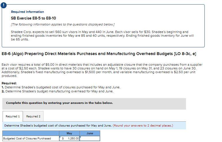Click the SB Exercise E8-5 to E8-10 title

click(x=33, y=18)
